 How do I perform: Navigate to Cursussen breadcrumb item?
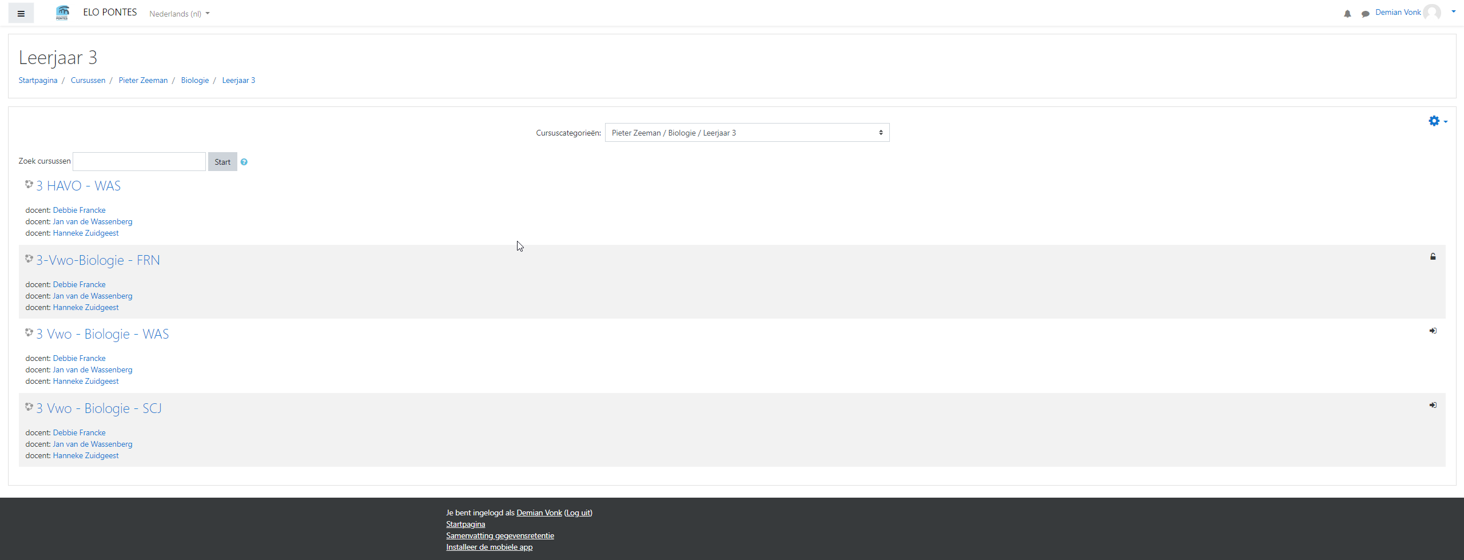pos(88,80)
